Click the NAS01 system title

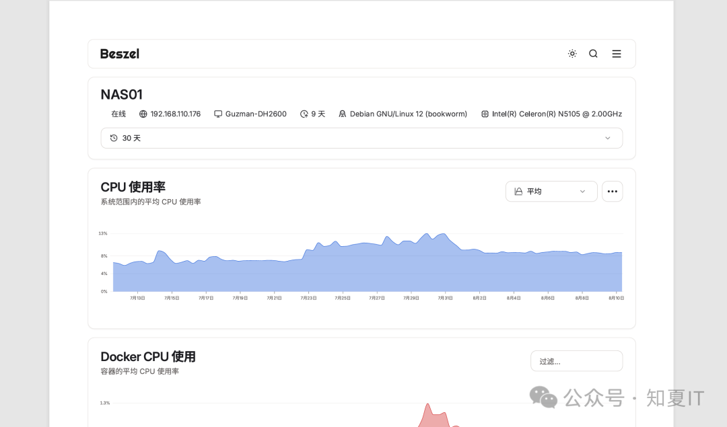(121, 94)
